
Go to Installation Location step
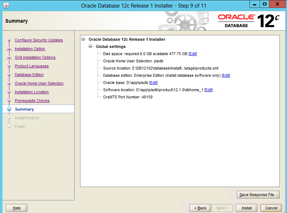[x=32, y=92]
